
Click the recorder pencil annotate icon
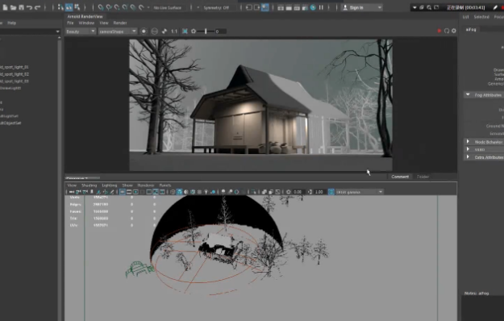point(495,7)
